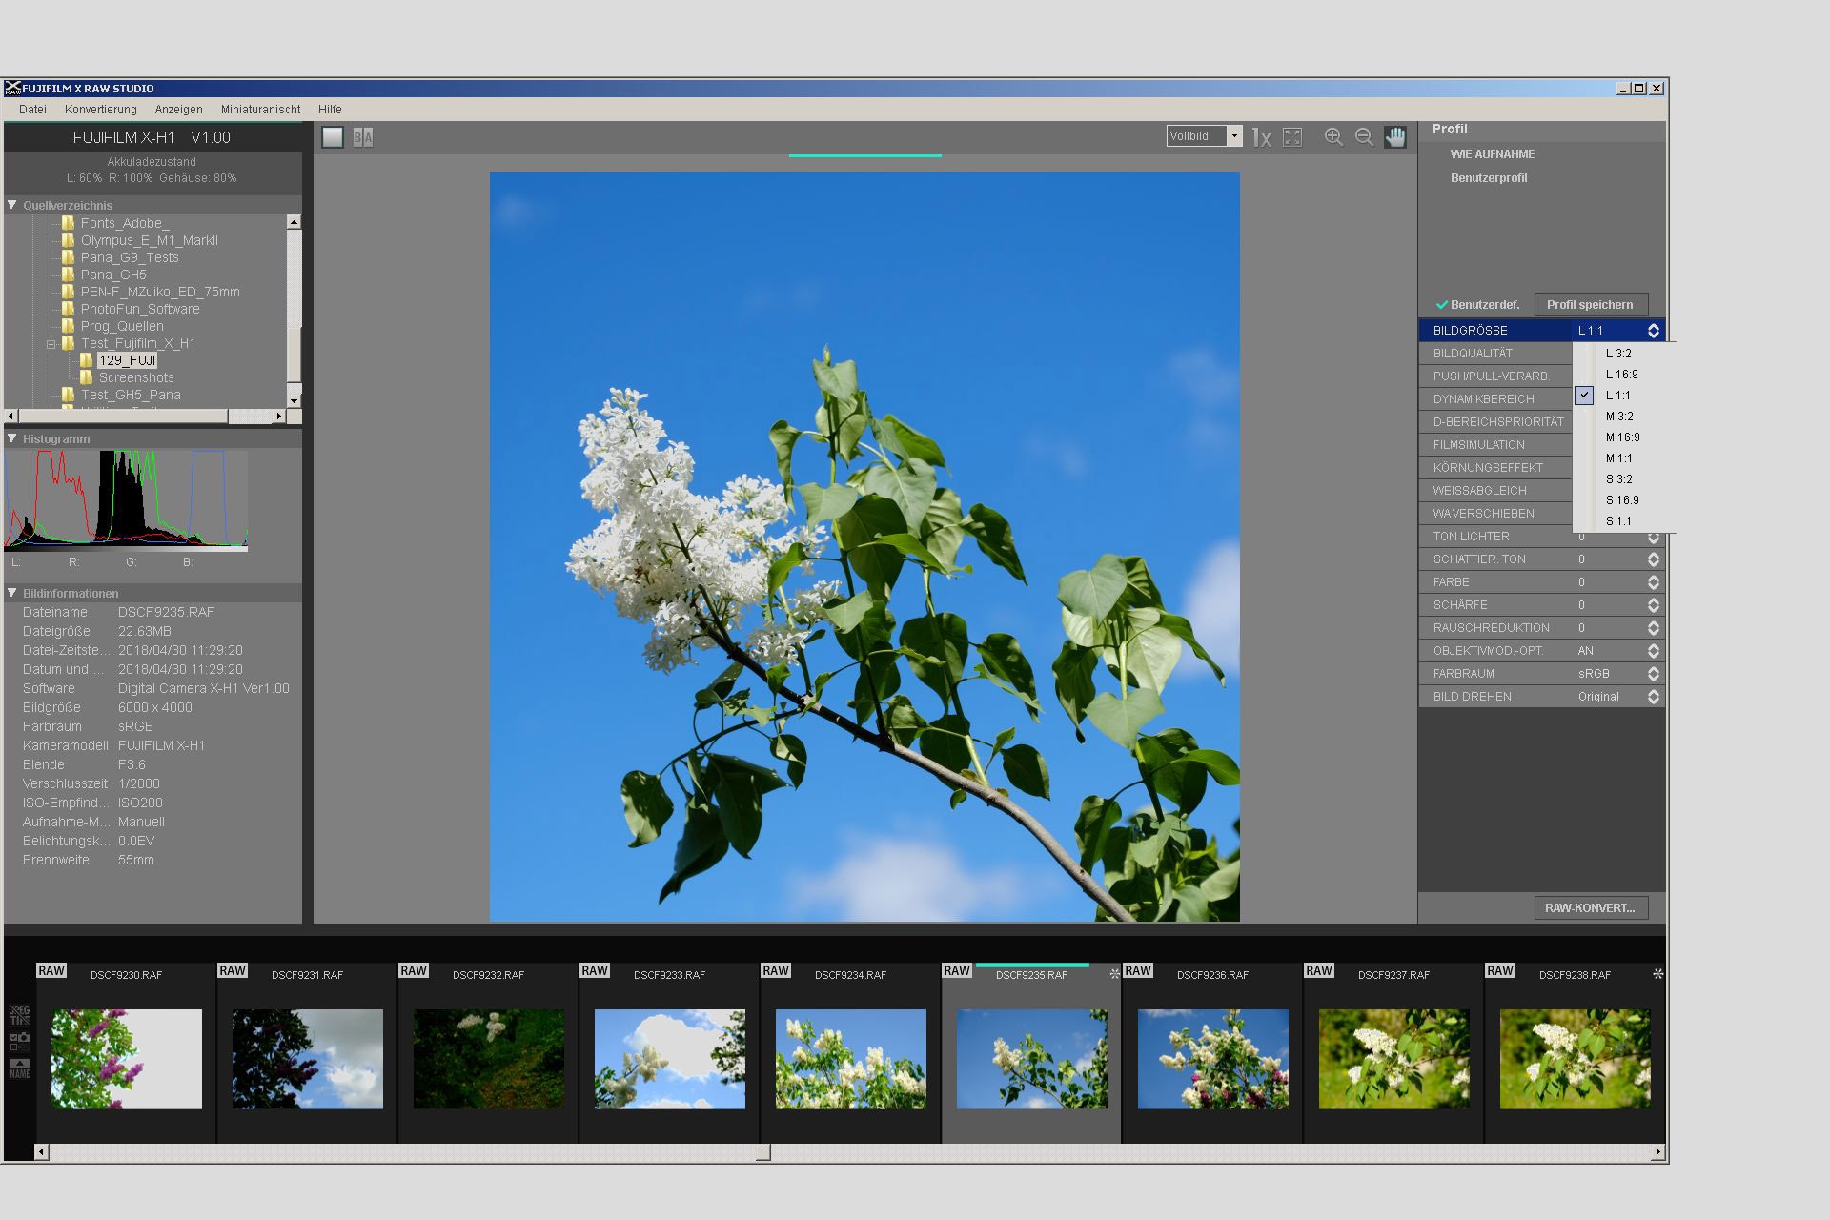Select the Screenshots folder in tree
The image size is (1830, 1220).
pyautogui.click(x=135, y=378)
